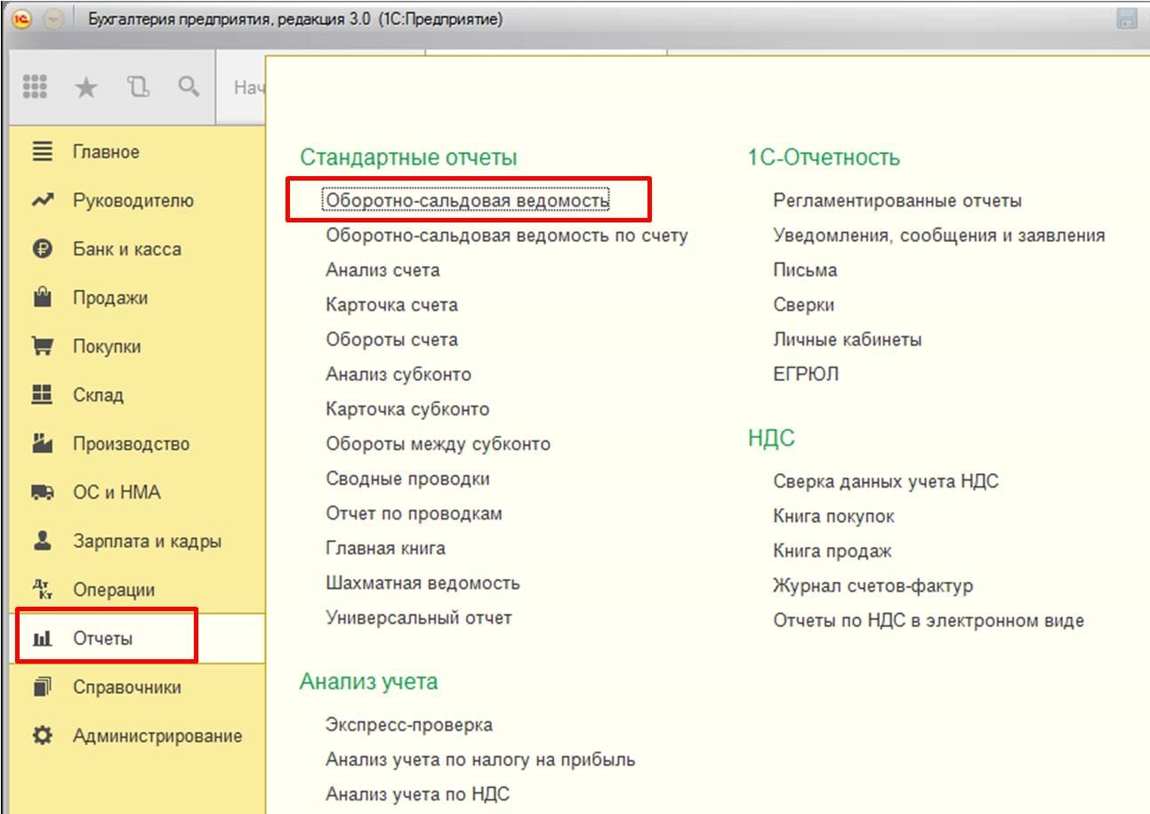Click the Производство factory icon

[43, 444]
